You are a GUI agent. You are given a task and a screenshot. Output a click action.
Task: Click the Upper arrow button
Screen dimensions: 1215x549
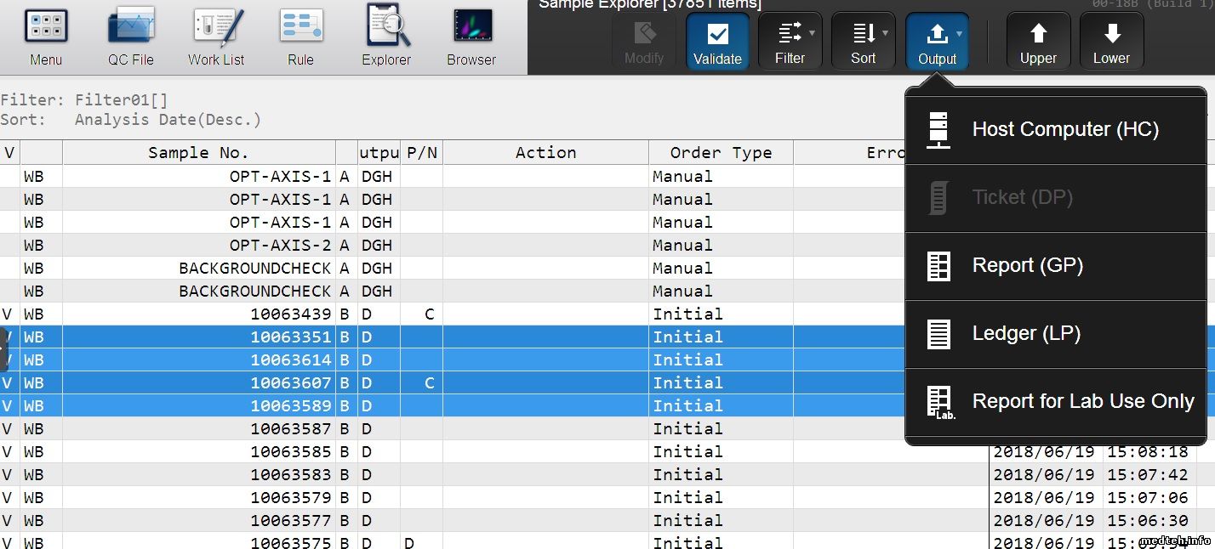(1038, 42)
